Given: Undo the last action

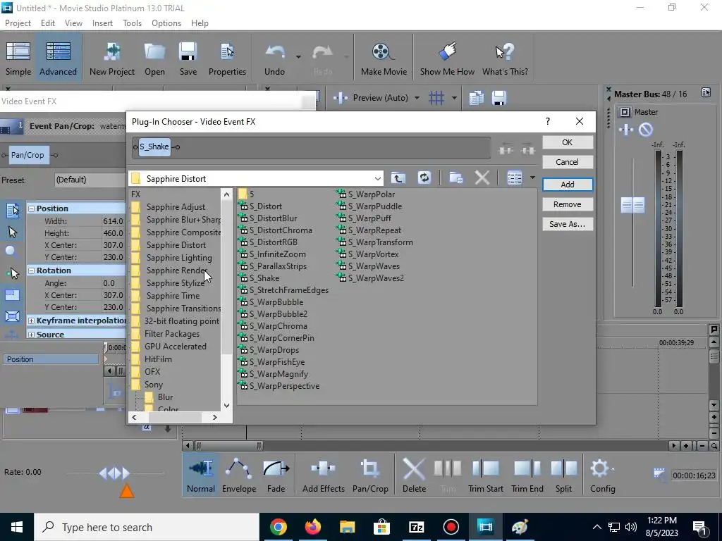Looking at the screenshot, I should point(275,58).
